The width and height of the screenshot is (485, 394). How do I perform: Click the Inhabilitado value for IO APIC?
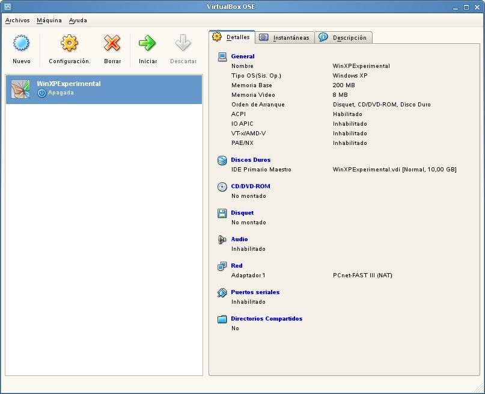[350, 123]
